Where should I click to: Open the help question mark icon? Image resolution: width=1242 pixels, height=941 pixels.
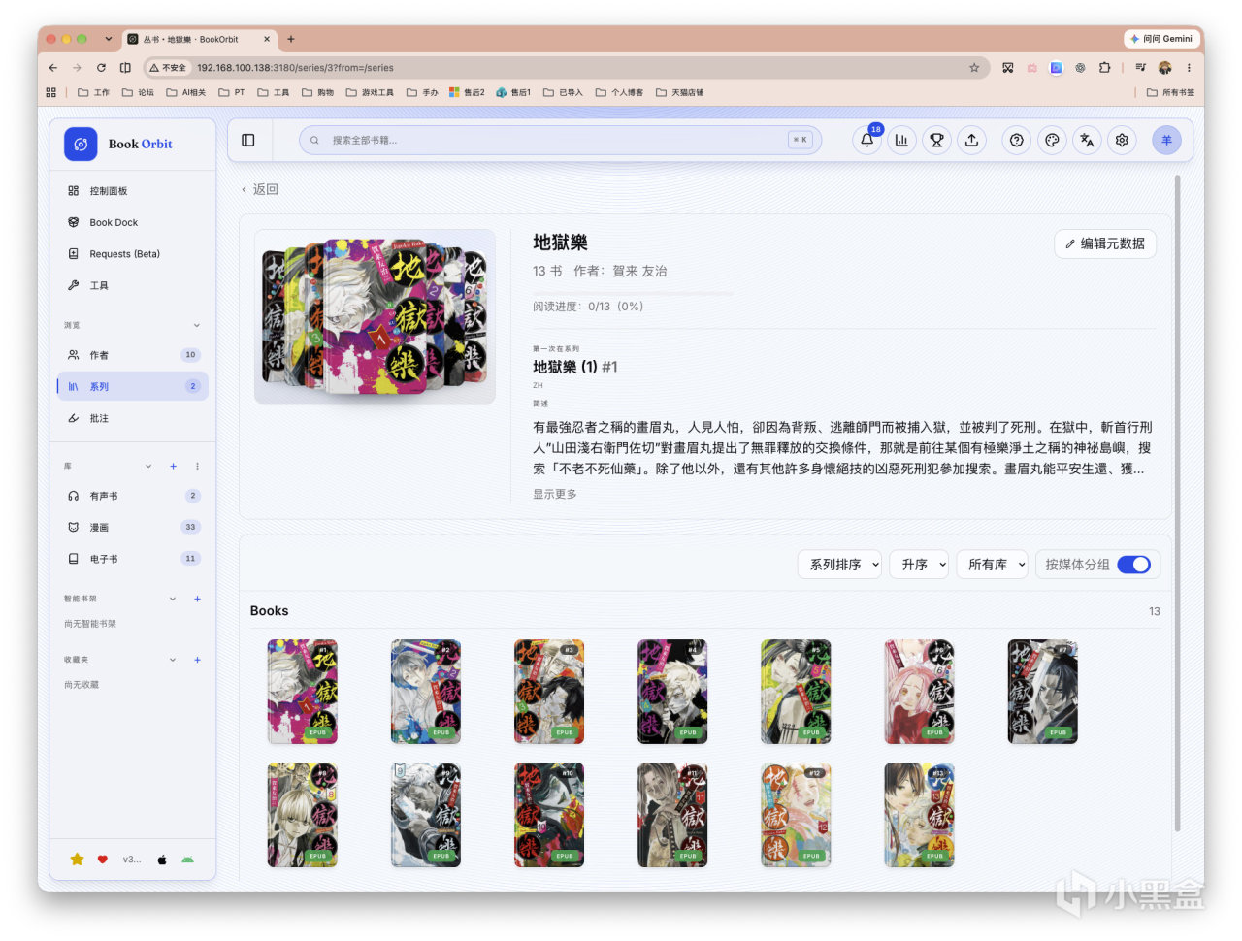[x=1016, y=141]
